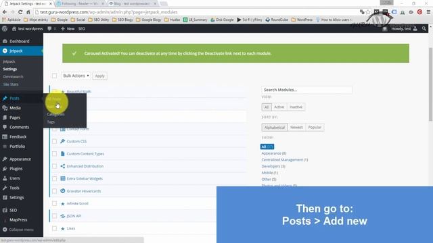Select the All view filter
This screenshot has height=243, width=433.
tap(267, 107)
